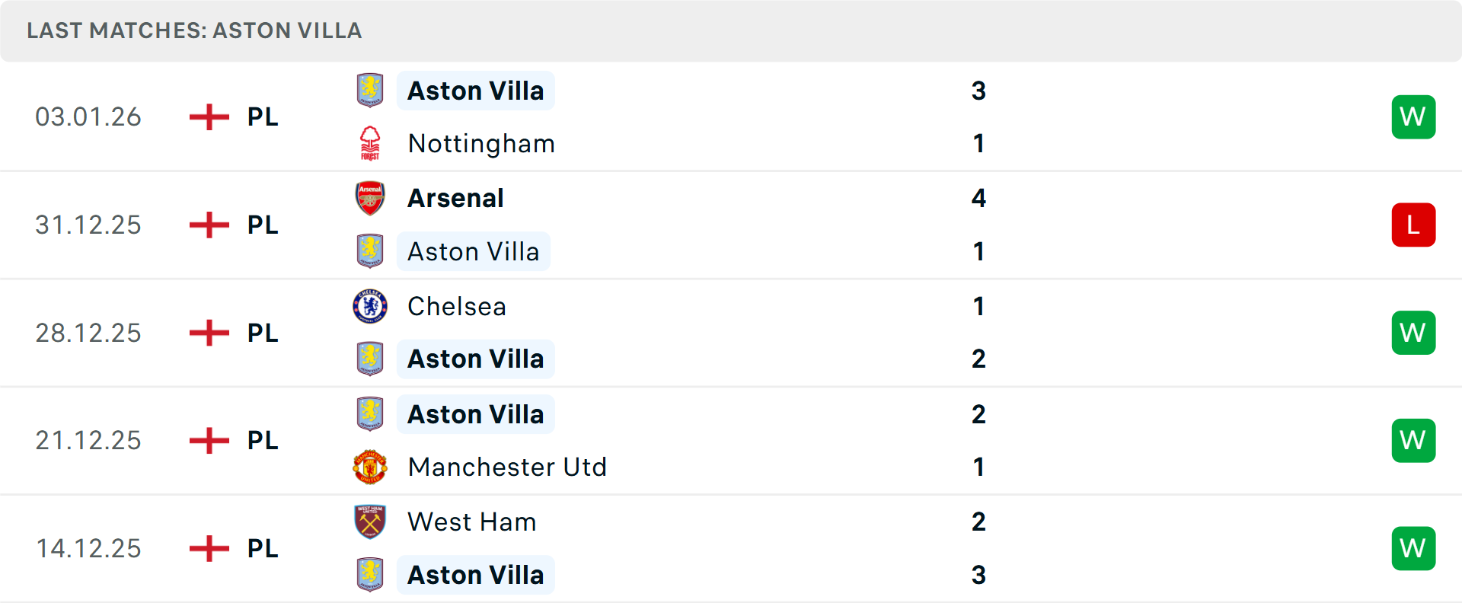This screenshot has width=1462, height=603.
Task: Click the Chelsea club crest
Action: pyautogui.click(x=370, y=306)
